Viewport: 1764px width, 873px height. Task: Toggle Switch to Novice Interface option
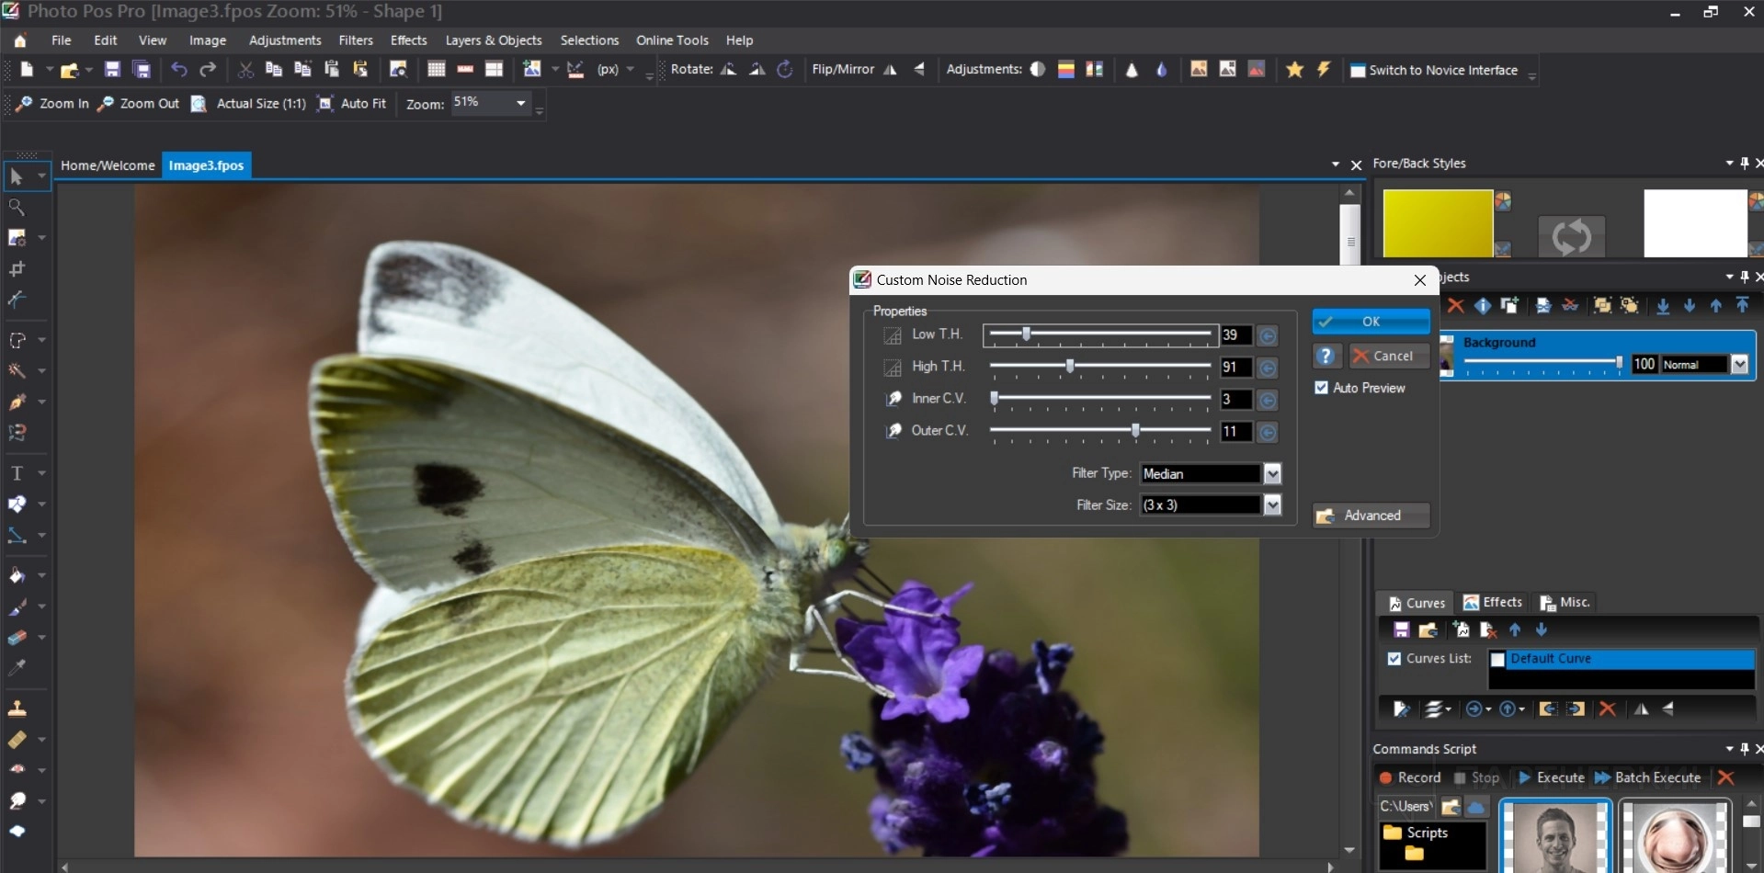(1433, 71)
